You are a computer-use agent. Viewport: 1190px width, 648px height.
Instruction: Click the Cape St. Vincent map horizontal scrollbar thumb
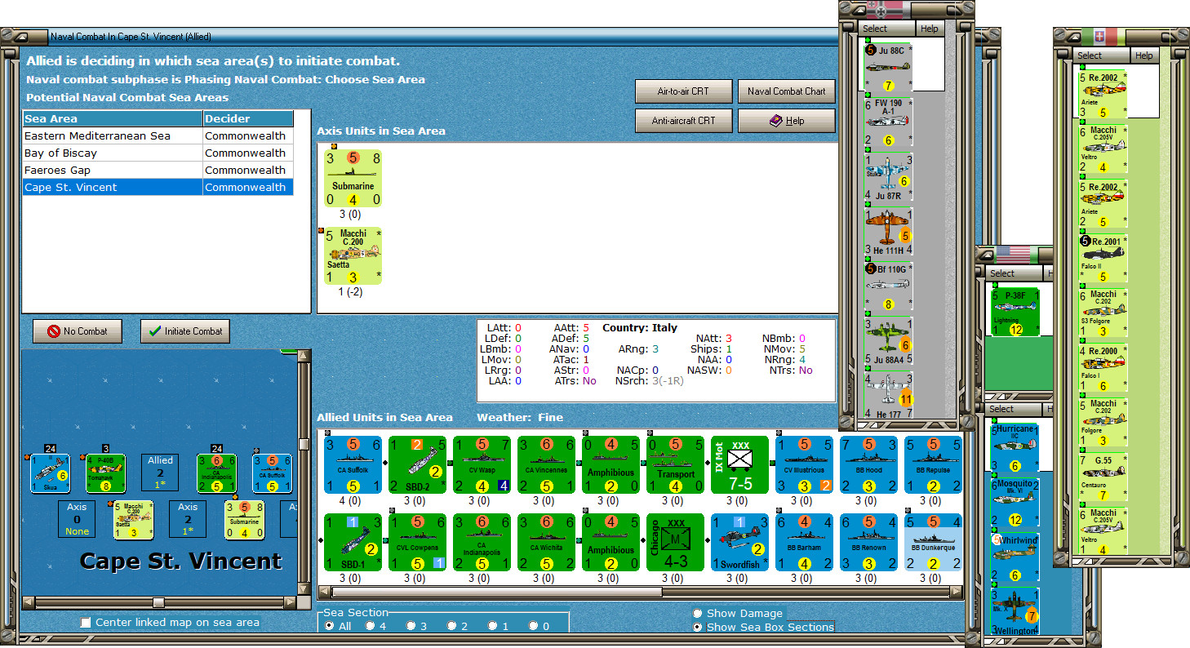click(158, 602)
